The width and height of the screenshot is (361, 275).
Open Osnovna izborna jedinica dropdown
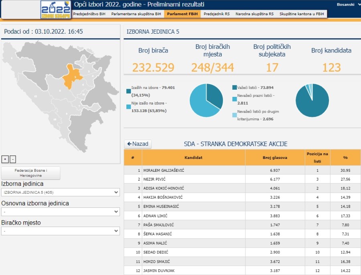tap(60, 212)
